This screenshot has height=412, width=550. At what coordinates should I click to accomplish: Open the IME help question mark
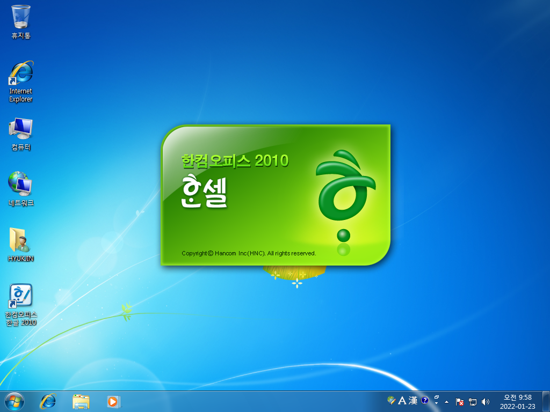425,400
